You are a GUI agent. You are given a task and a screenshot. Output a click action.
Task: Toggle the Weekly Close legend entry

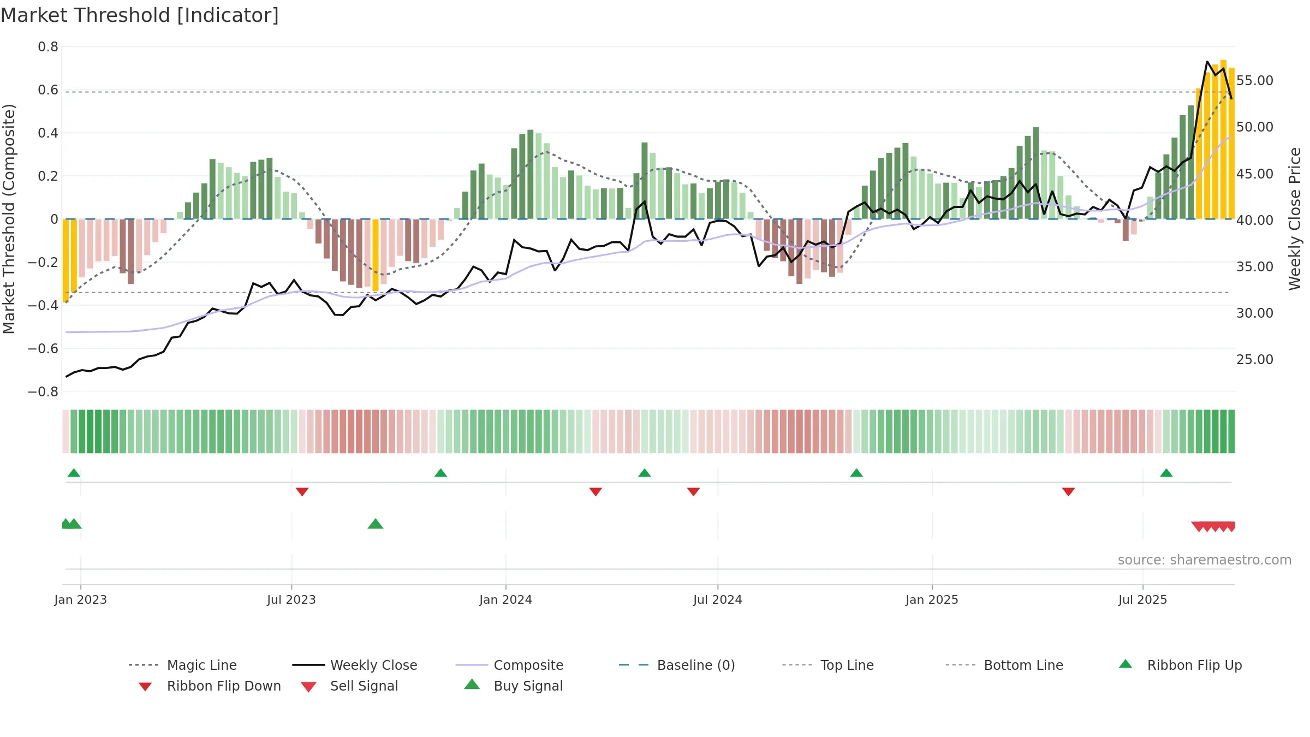coord(355,665)
